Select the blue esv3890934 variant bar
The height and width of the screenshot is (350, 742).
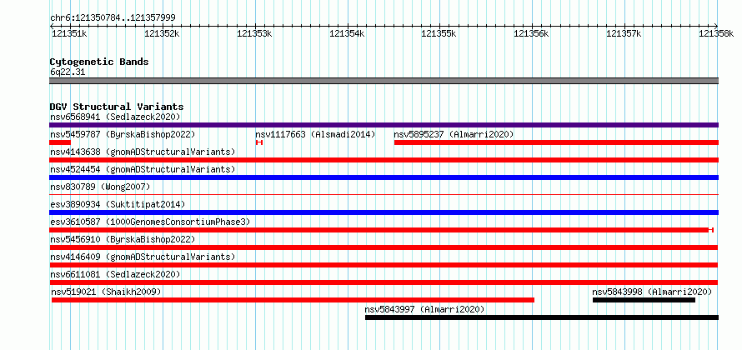384,212
